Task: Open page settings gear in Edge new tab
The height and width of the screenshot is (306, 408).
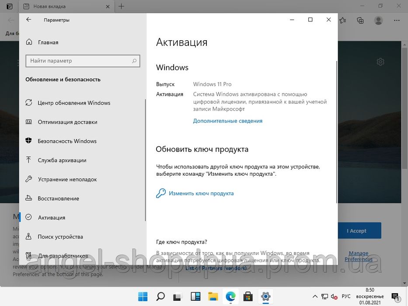Action: pos(380,62)
